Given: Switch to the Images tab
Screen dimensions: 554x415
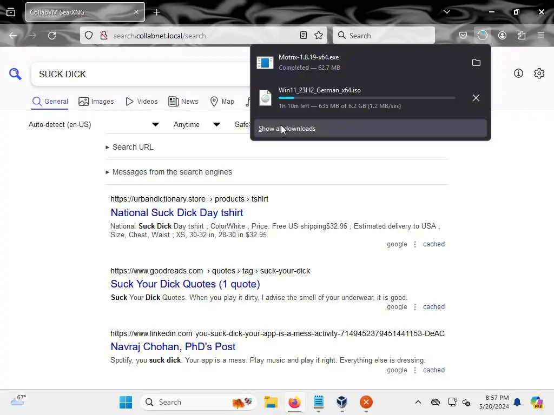Looking at the screenshot, I should pos(96,102).
